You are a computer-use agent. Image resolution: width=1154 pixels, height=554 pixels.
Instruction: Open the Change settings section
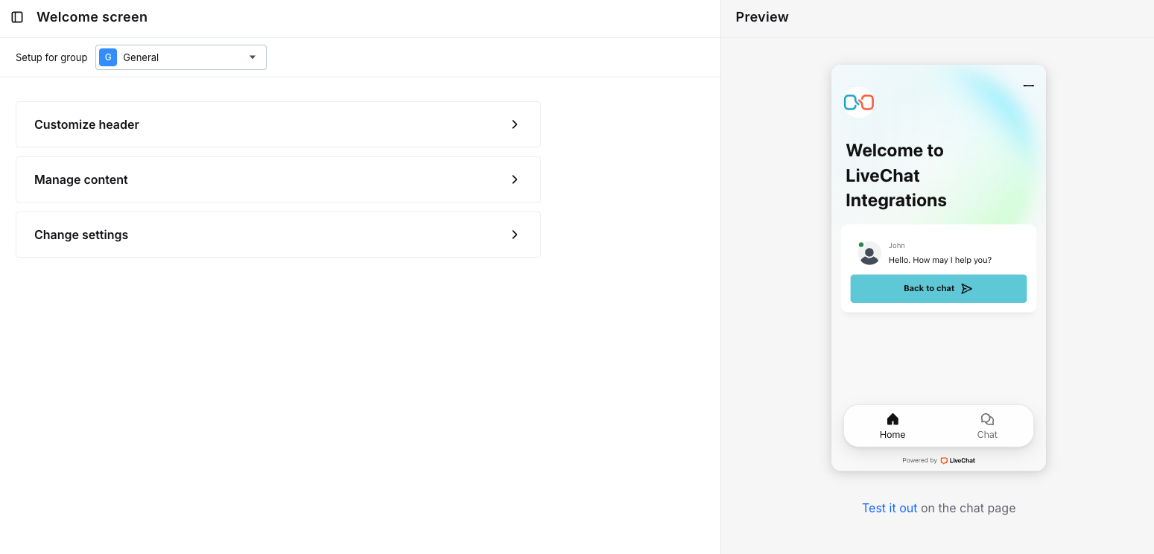[x=278, y=235]
